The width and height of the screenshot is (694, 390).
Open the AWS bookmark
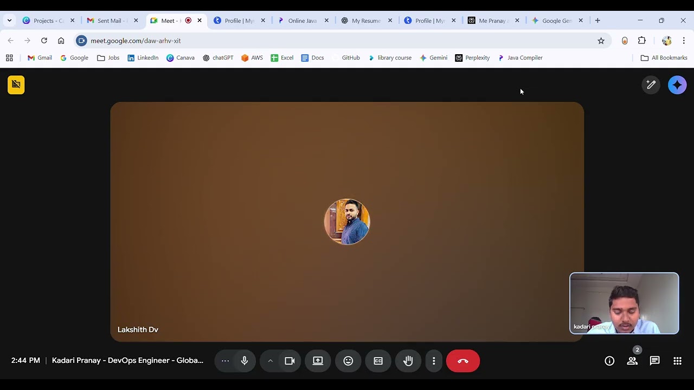click(x=252, y=58)
